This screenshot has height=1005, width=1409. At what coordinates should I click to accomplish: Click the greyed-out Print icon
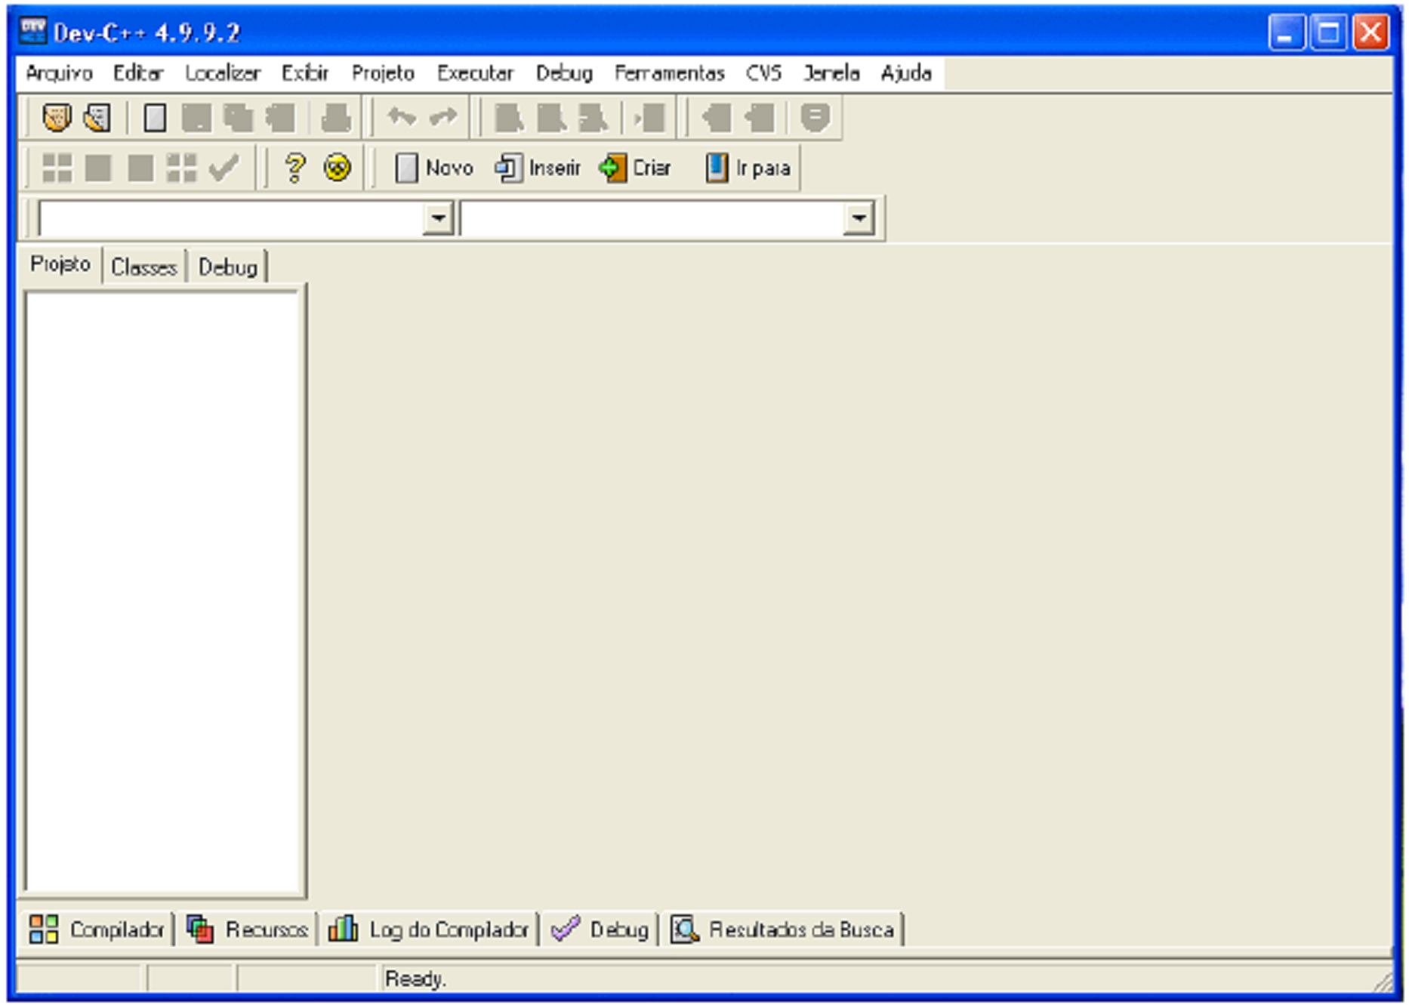pos(336,118)
